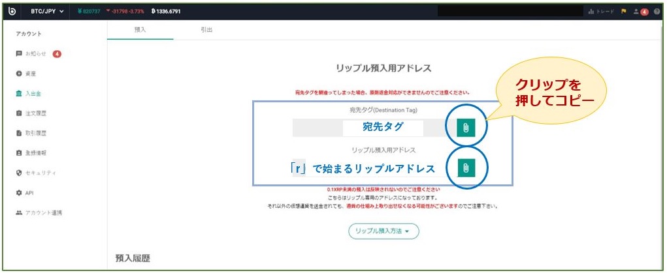Select 入出金 deposit/withdrawal in sidebar
This screenshot has height=273, width=667.
point(31,93)
